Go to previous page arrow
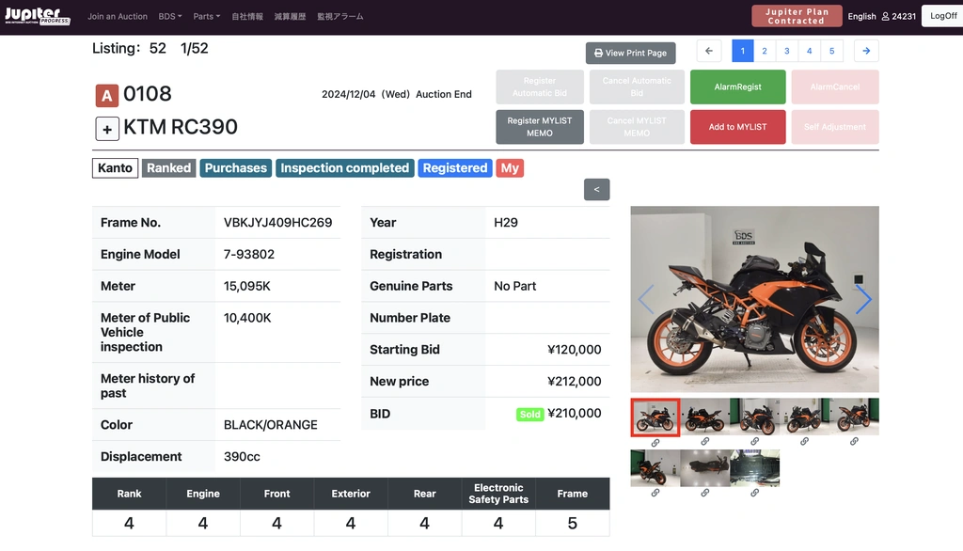 pos(709,51)
